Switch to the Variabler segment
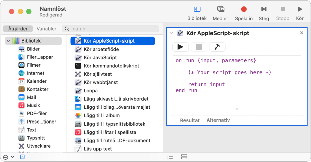311x162 pixels. click(x=47, y=29)
